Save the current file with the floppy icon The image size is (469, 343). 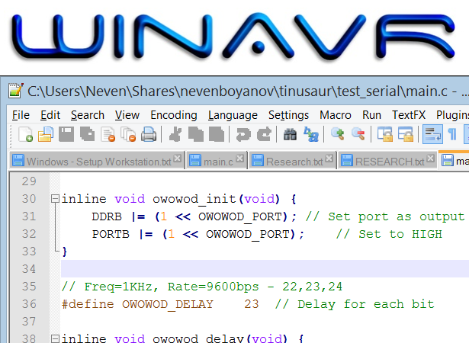click(x=66, y=134)
